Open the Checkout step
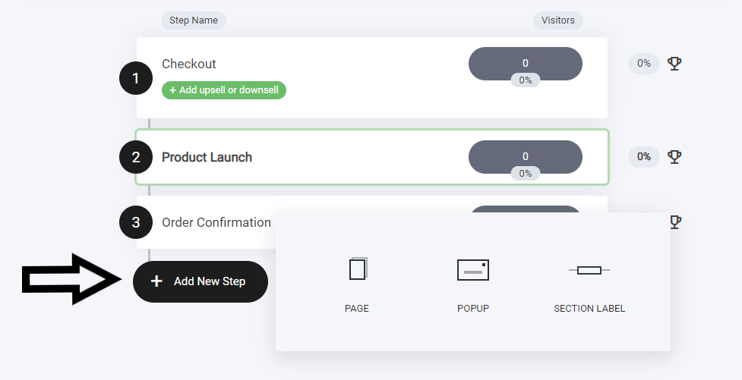Screen dimensions: 742x380 [x=189, y=64]
